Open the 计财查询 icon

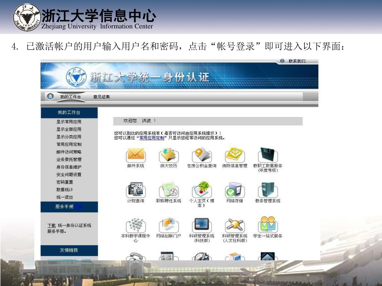pos(136,190)
